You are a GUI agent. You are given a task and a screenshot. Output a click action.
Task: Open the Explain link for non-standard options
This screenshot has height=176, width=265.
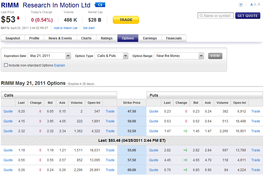(x=60, y=65)
